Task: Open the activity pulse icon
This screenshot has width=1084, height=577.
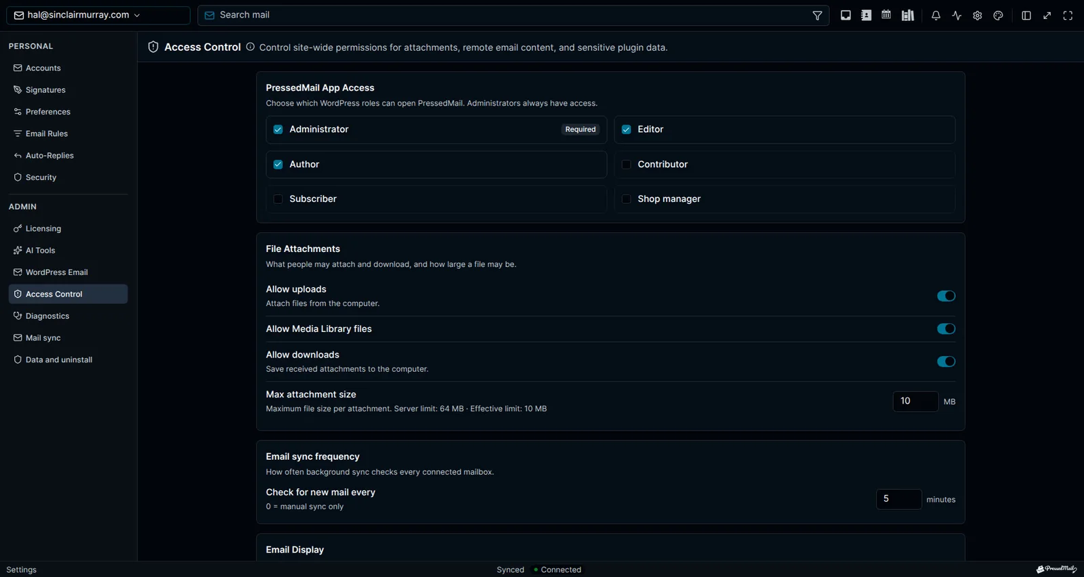Action: tap(957, 16)
